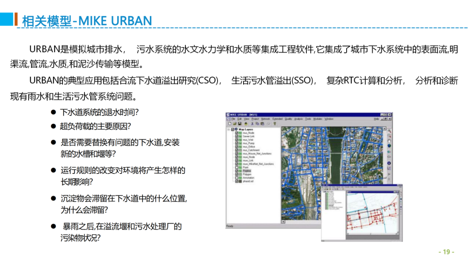Select the Pan hand tool
The width and height of the screenshot is (468, 263).
tap(389, 141)
